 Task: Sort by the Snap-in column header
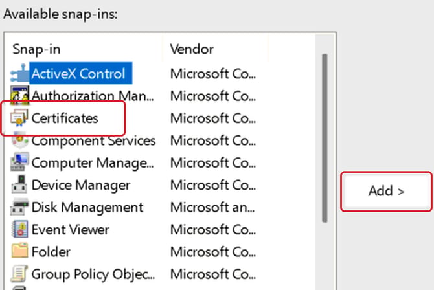(83, 49)
